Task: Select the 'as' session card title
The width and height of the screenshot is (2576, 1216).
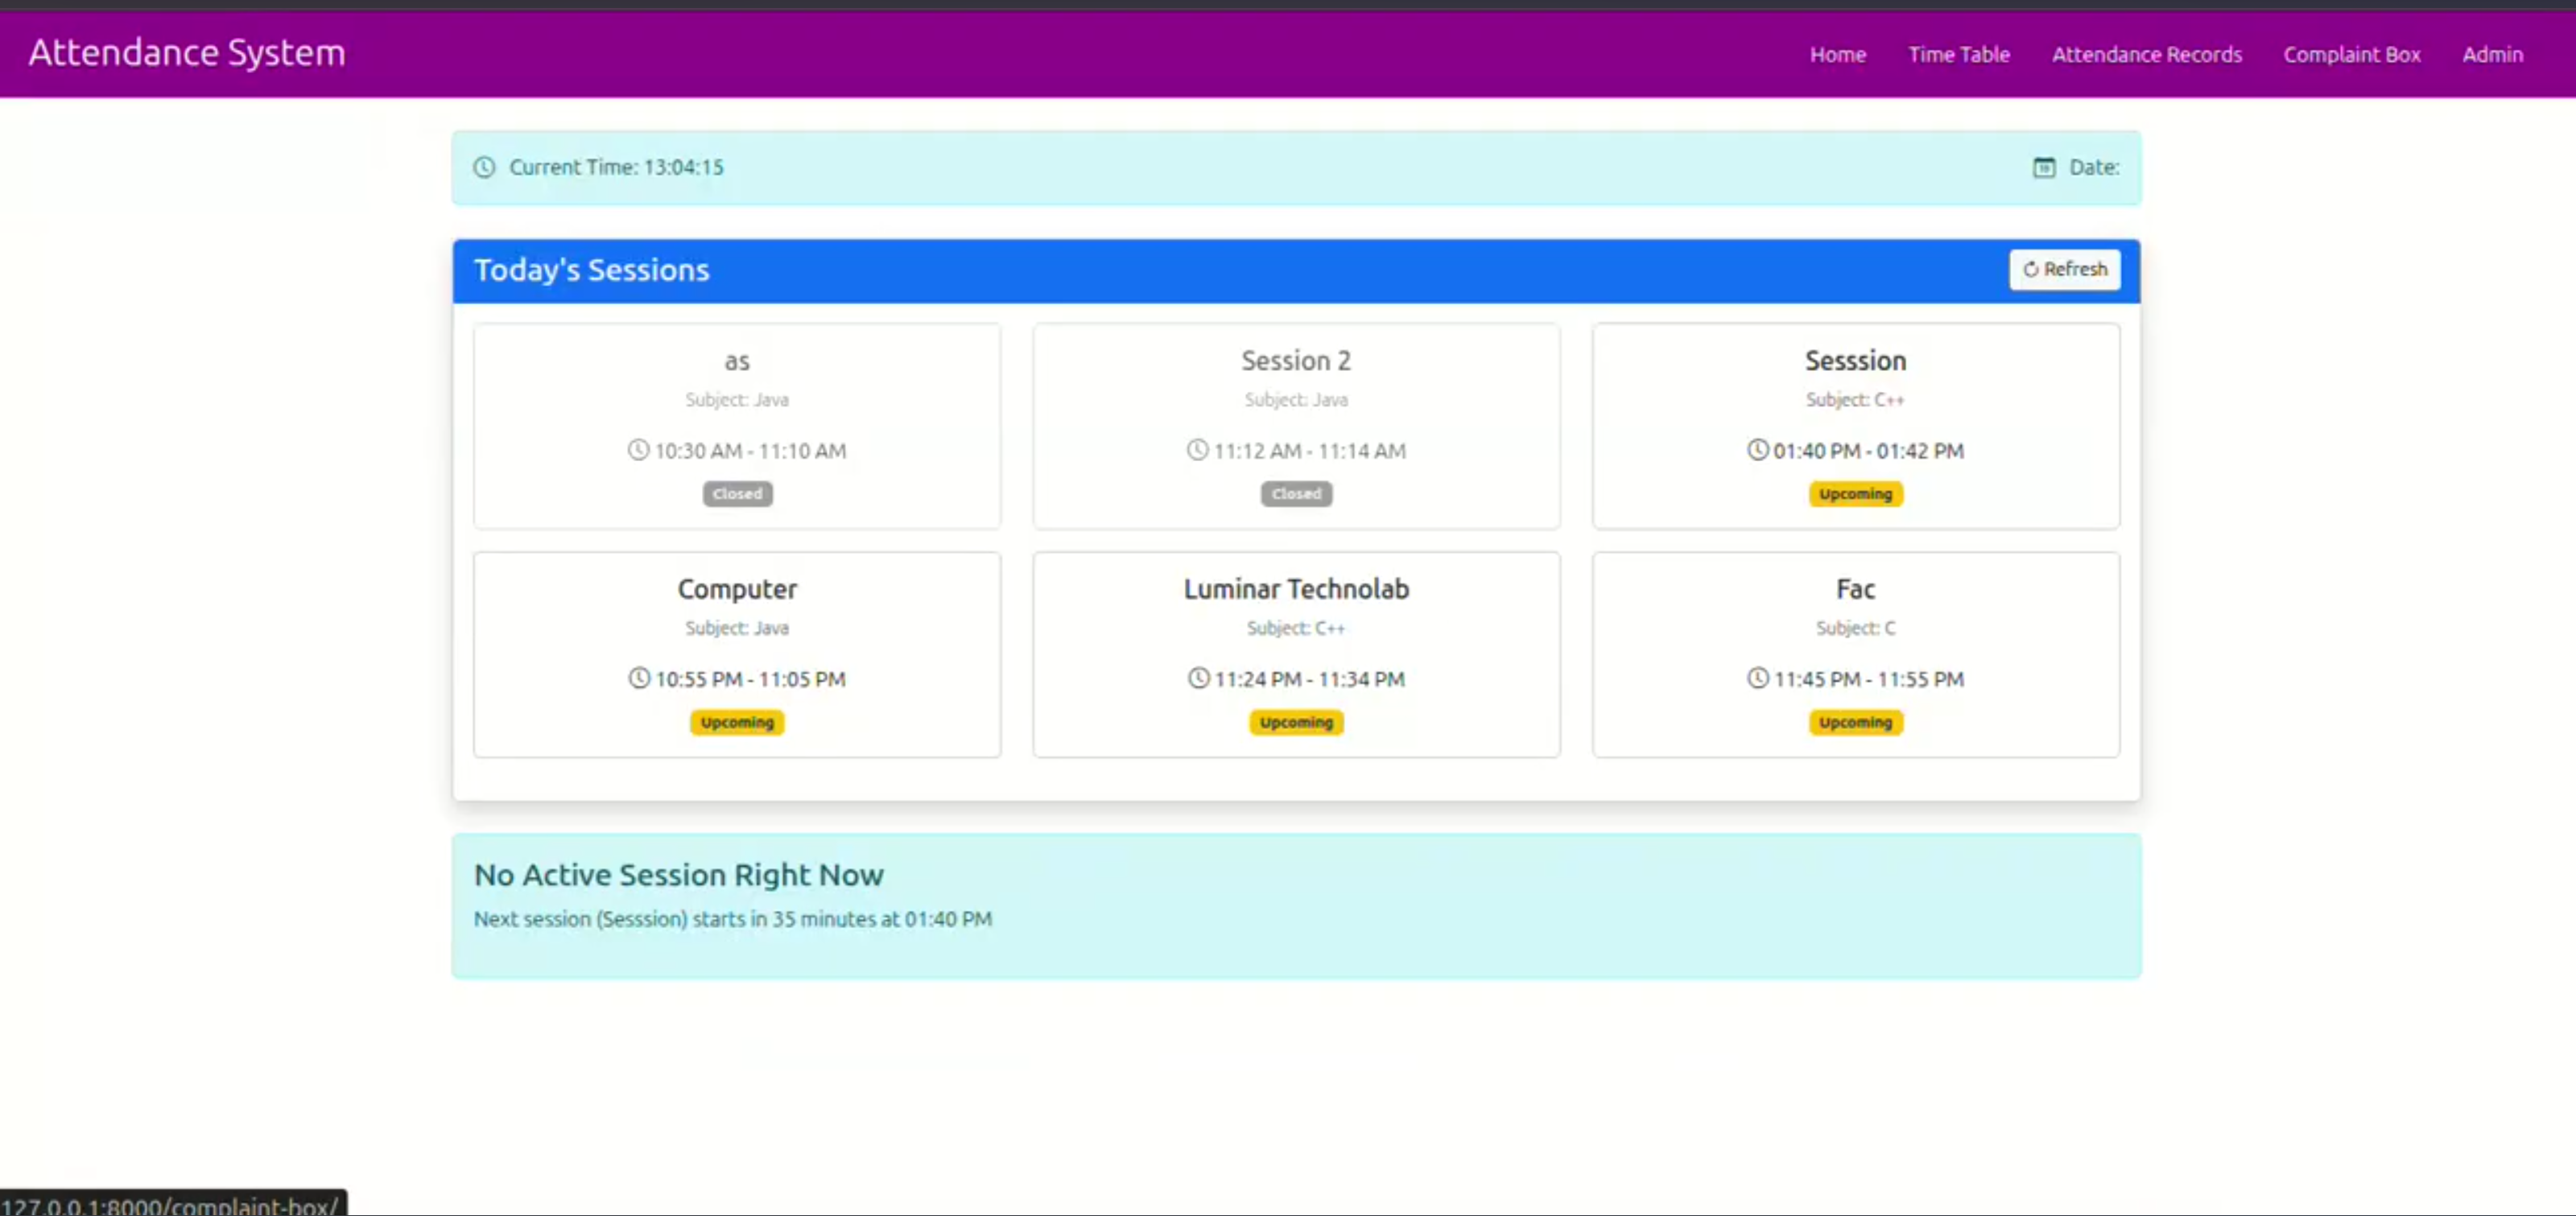Action: coord(737,361)
